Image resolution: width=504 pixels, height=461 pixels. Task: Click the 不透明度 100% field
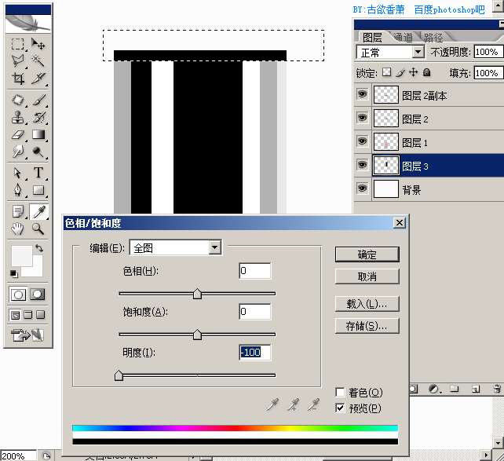click(488, 52)
